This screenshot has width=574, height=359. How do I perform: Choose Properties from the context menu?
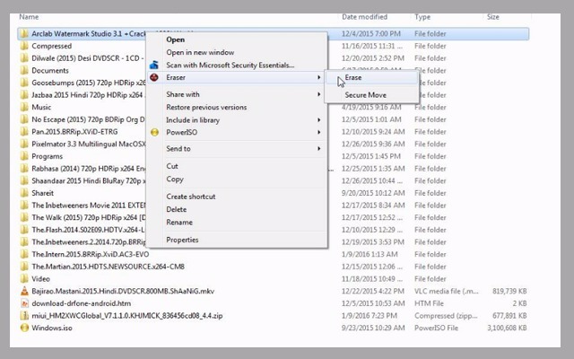pos(182,240)
